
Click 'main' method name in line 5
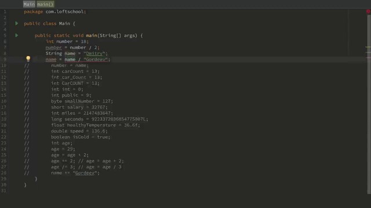(92, 36)
